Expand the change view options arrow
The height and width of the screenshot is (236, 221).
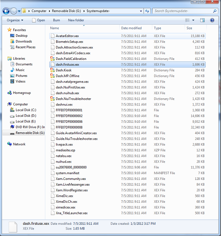pyautogui.click(x=193, y=20)
